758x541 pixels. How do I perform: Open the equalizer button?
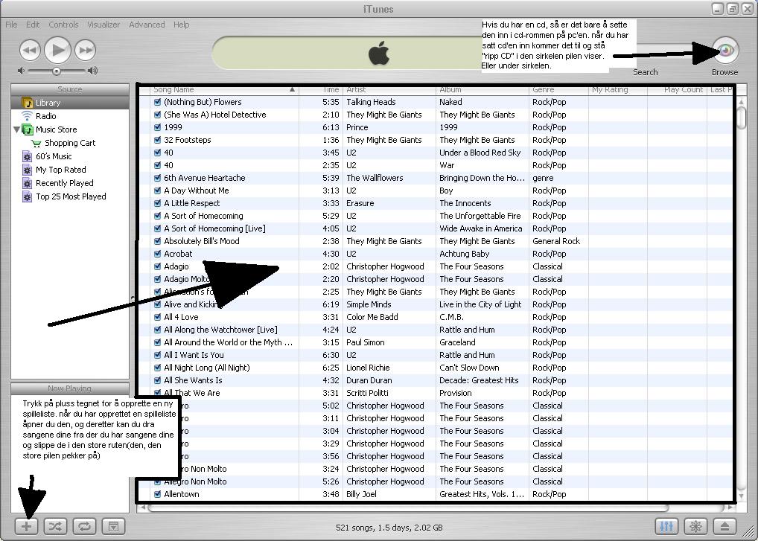coord(666,527)
